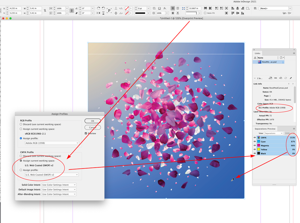The height and width of the screenshot is (223, 300).
Task: Click Edit Original pencil icon in Links panel
Action: point(291,78)
